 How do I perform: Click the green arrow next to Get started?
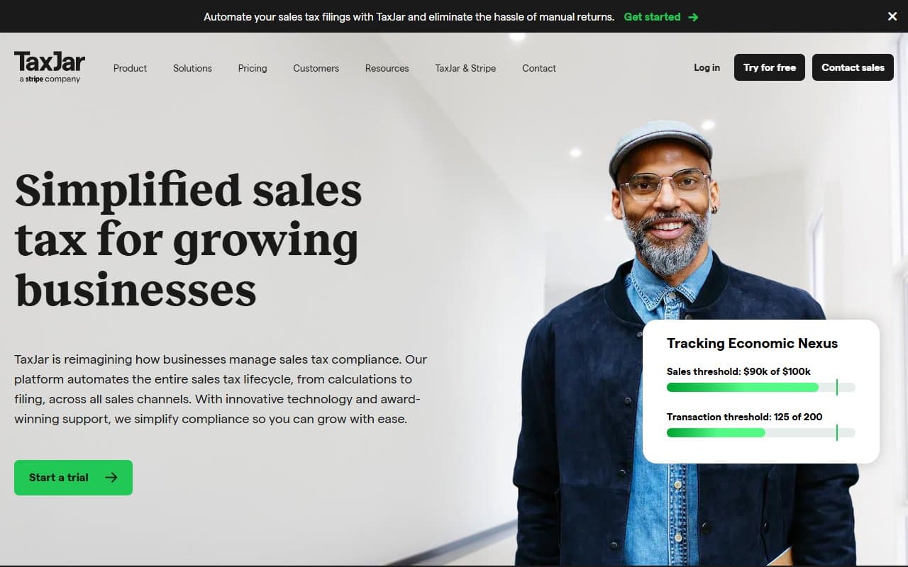[x=693, y=17]
